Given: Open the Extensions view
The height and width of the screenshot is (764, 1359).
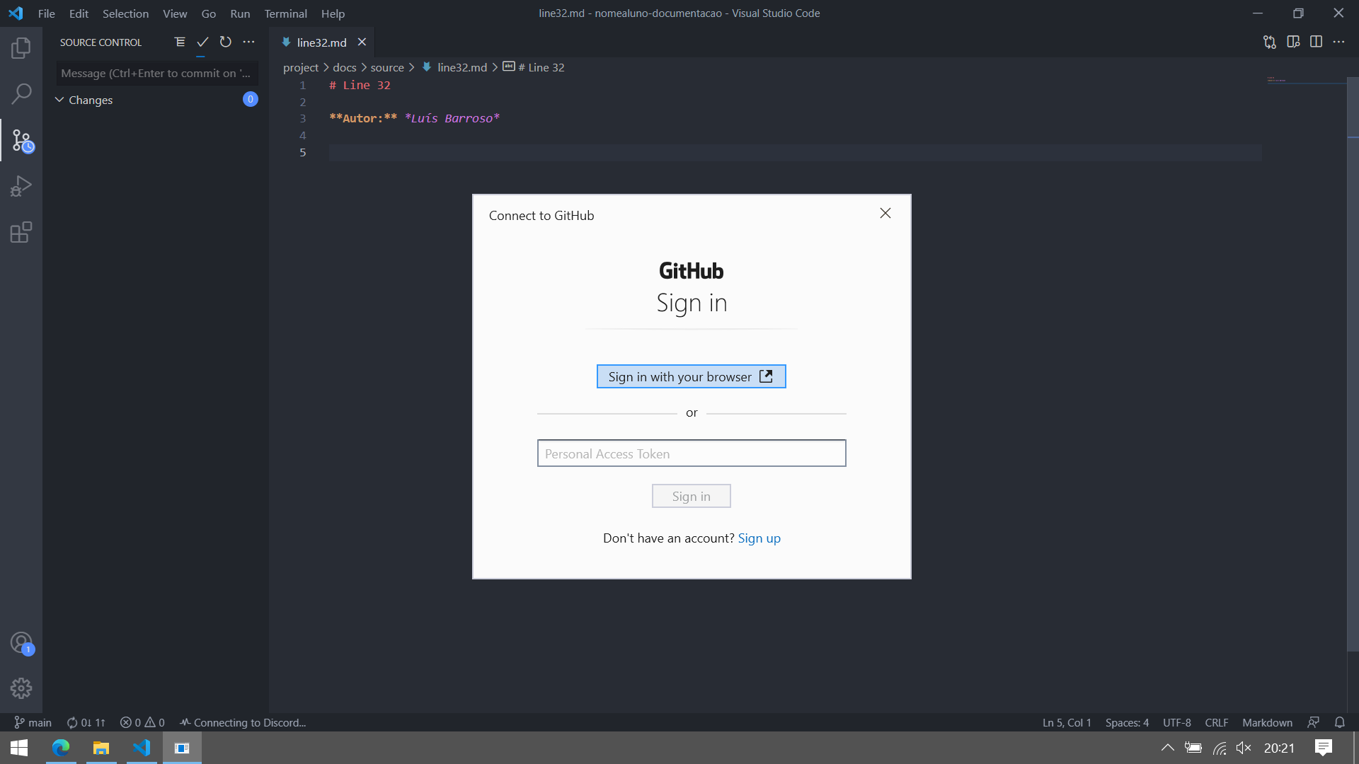Looking at the screenshot, I should (21, 232).
